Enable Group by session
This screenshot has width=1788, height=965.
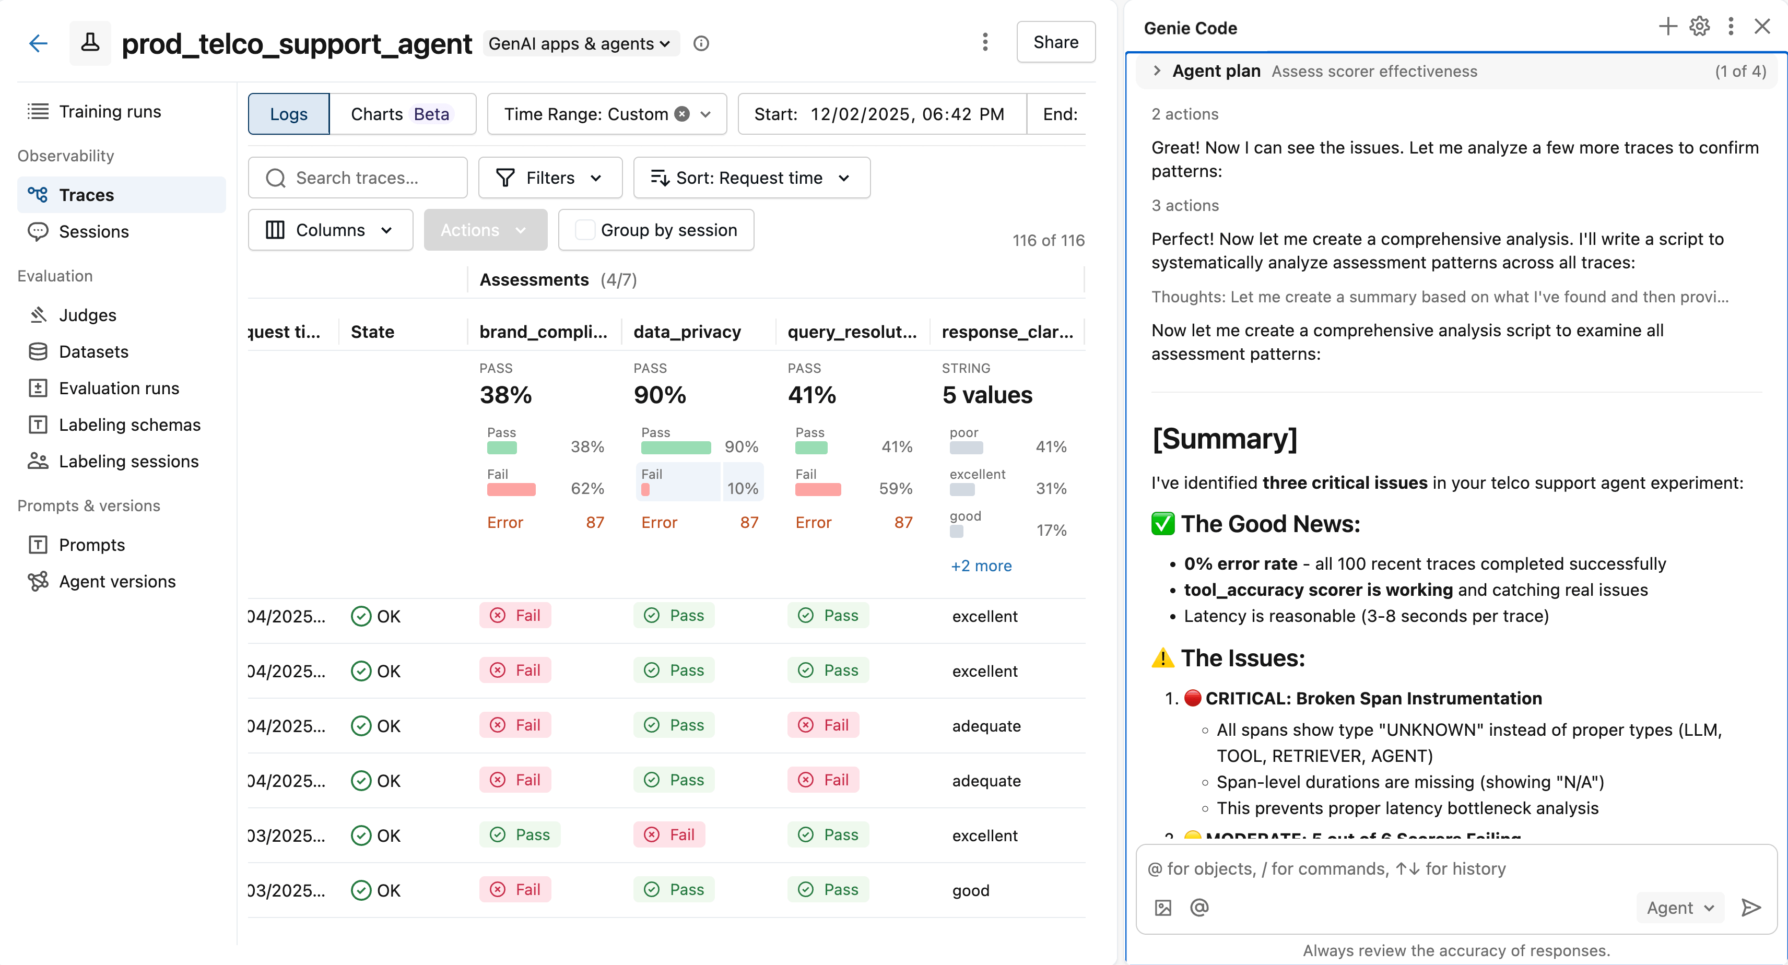pyautogui.click(x=585, y=229)
